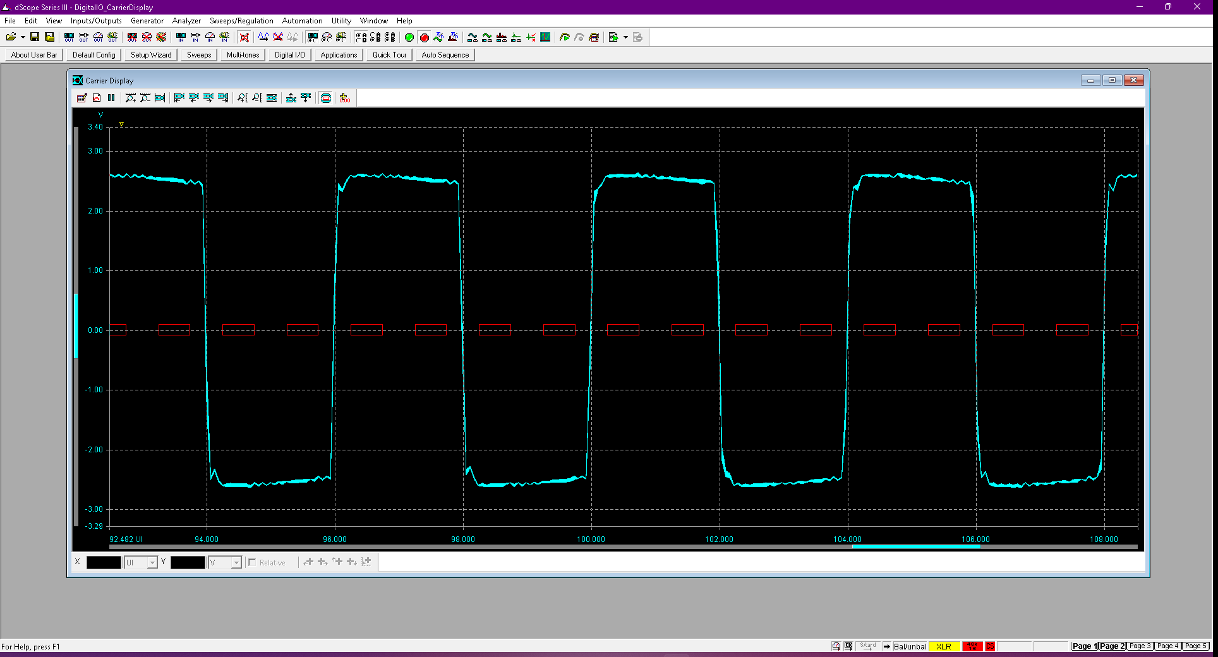
Task: Toggle the eye-diagram mask overlay icon
Action: [x=326, y=98]
